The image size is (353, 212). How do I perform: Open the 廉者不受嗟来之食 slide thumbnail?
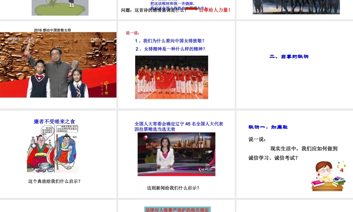point(58,154)
